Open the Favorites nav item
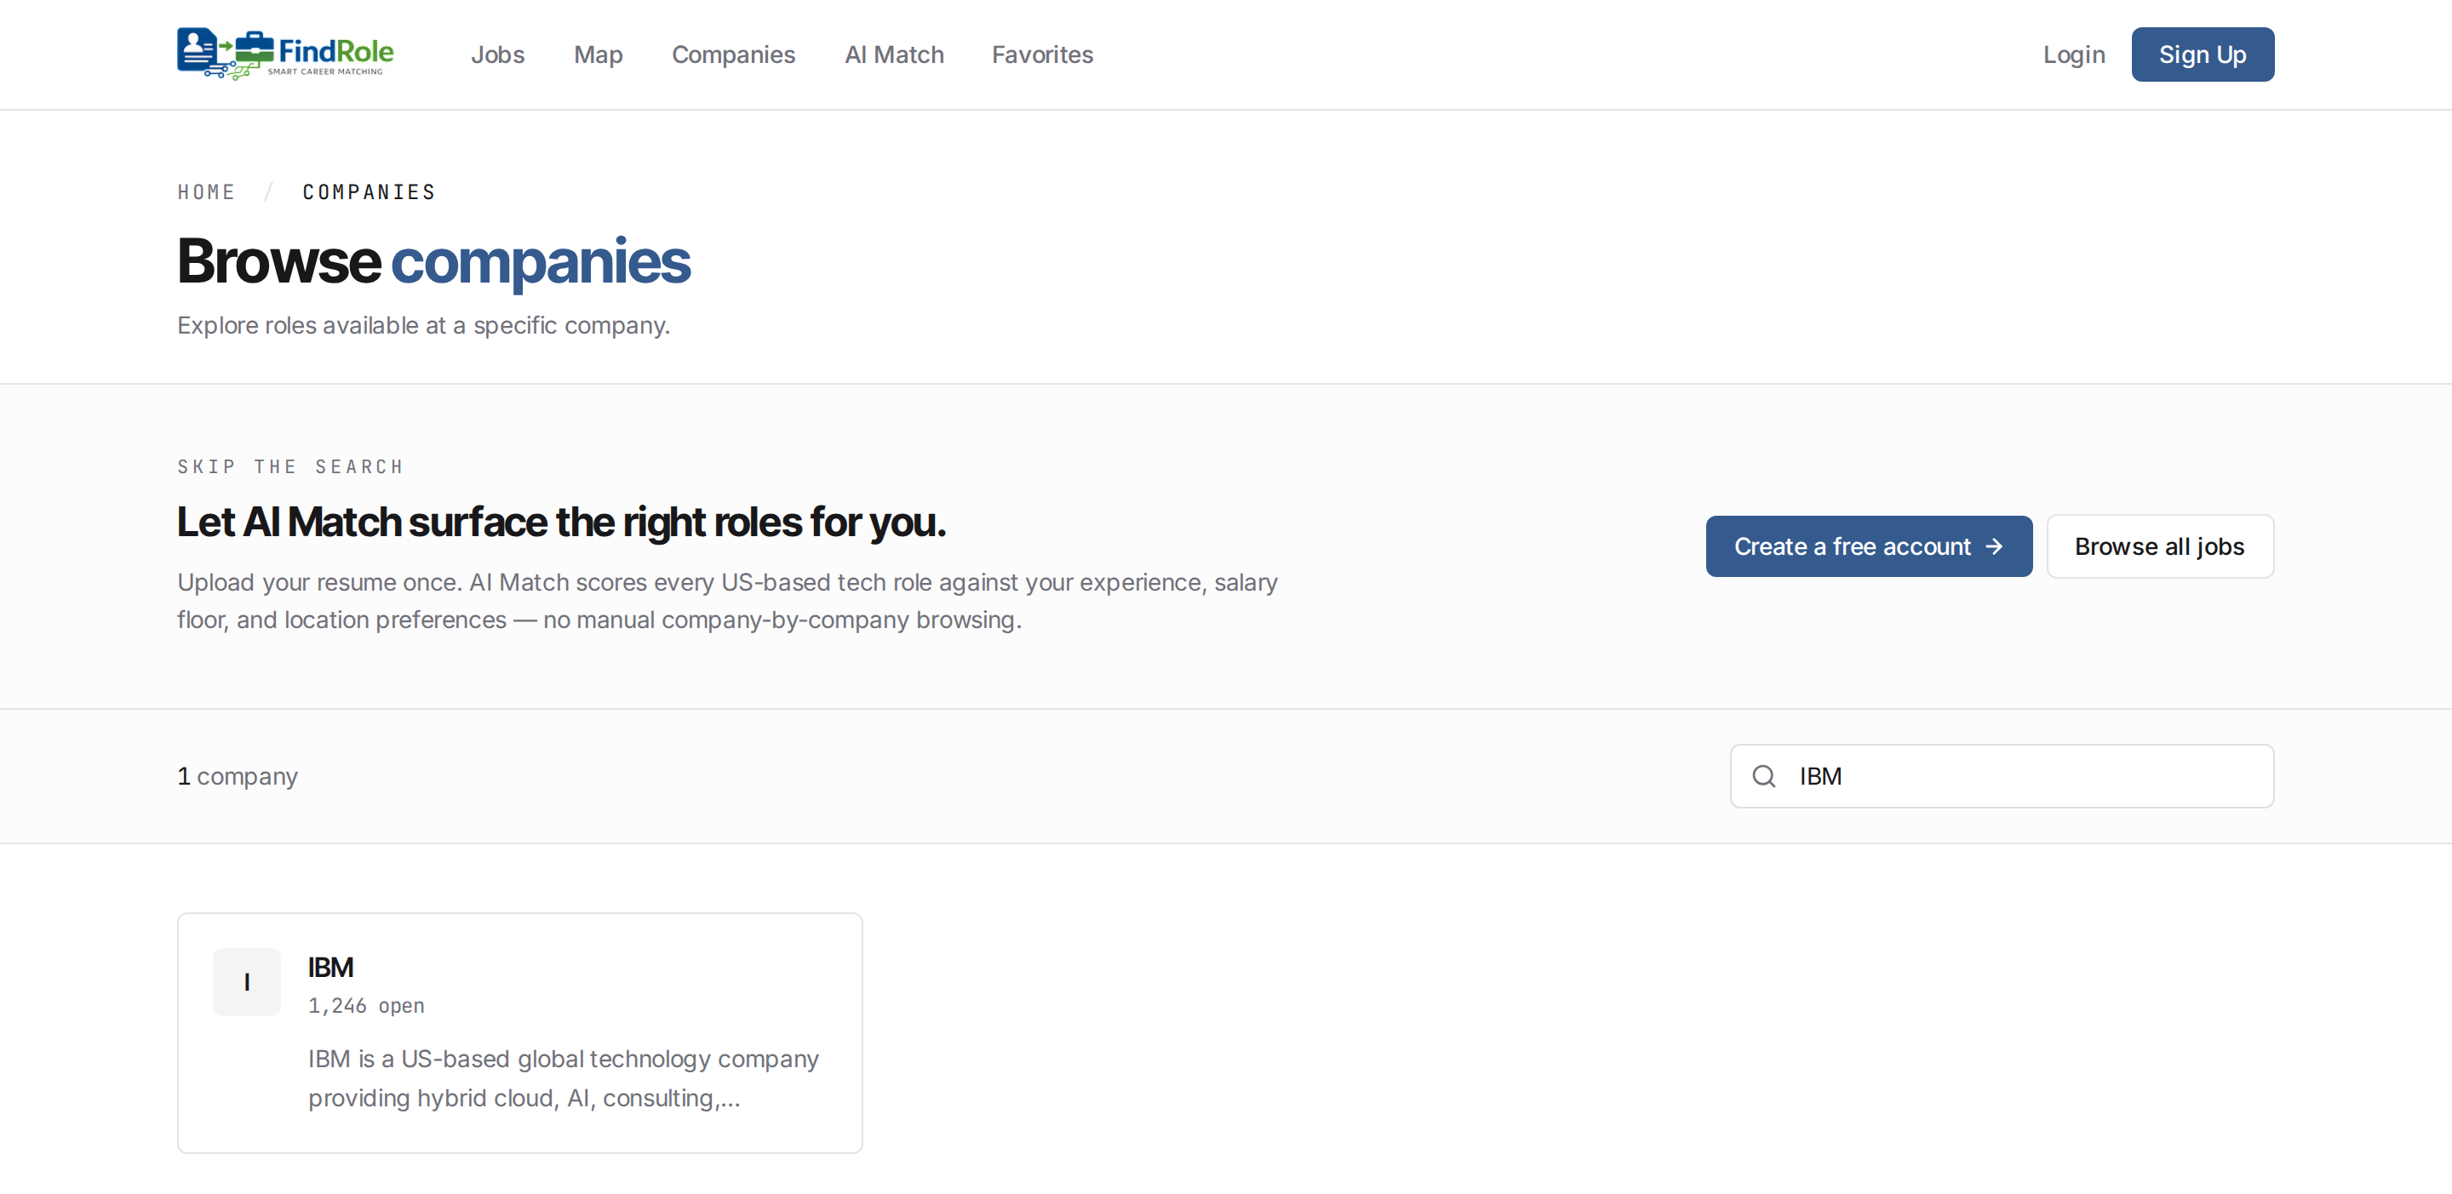 pyautogui.click(x=1042, y=54)
